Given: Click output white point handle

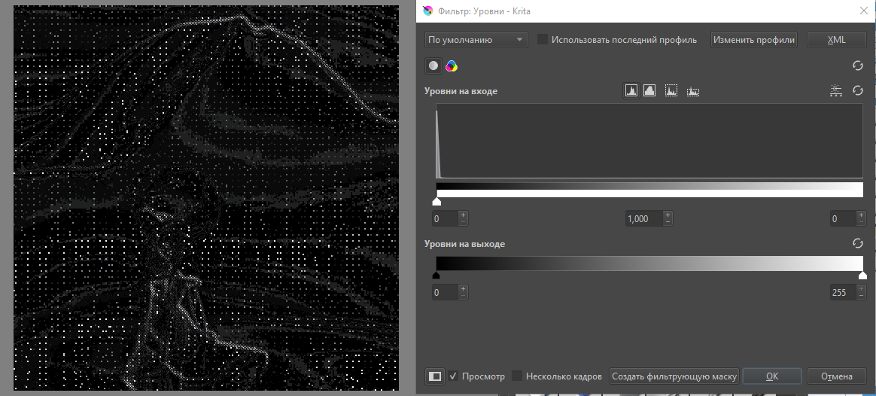Looking at the screenshot, I should point(862,276).
